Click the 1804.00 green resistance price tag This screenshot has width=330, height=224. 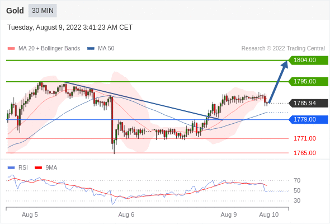(x=308, y=60)
